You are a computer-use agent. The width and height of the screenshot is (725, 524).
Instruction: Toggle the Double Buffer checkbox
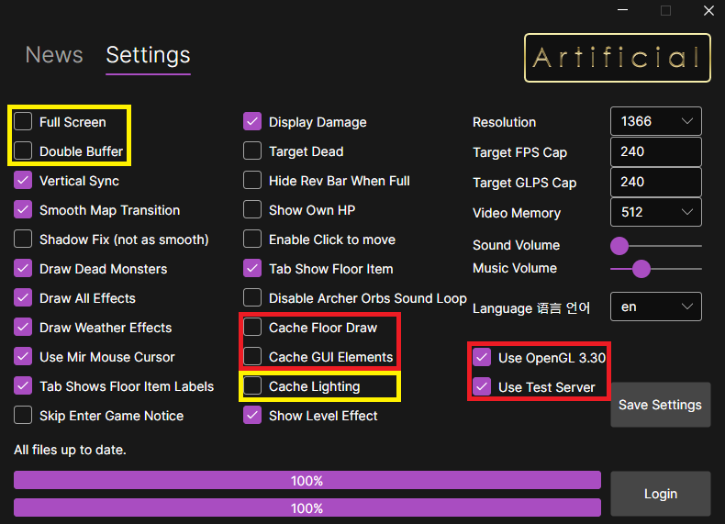[23, 151]
